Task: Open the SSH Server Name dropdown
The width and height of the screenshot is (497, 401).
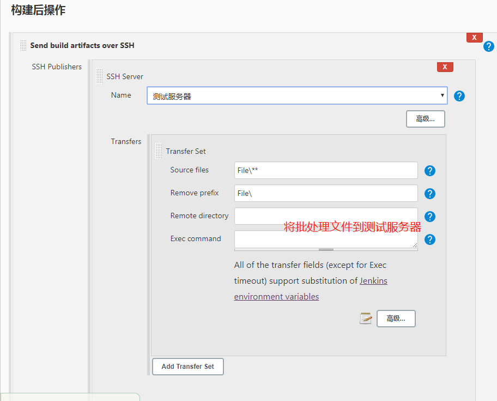Action: click(x=297, y=96)
